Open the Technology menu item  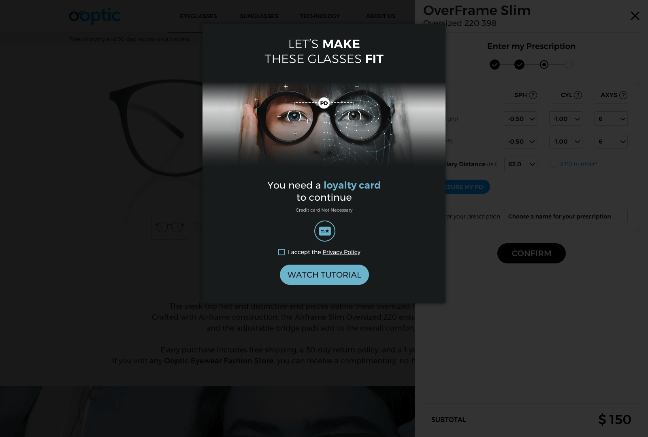[x=320, y=16]
